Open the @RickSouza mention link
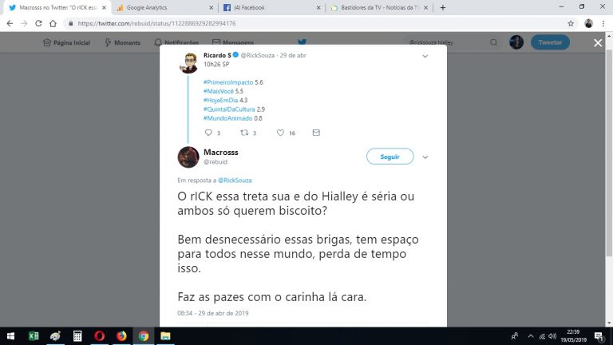Viewport: 613px width, 345px height. pos(235,180)
